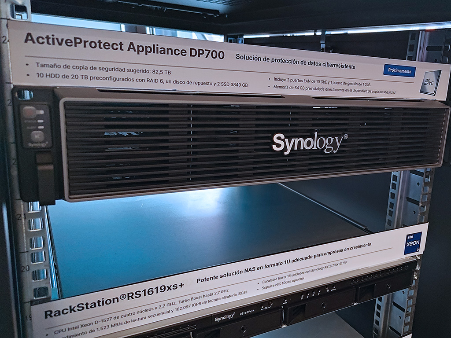Click the STATUS LED indicator on DP700 panel
451x338 pixels.
coord(40,121)
